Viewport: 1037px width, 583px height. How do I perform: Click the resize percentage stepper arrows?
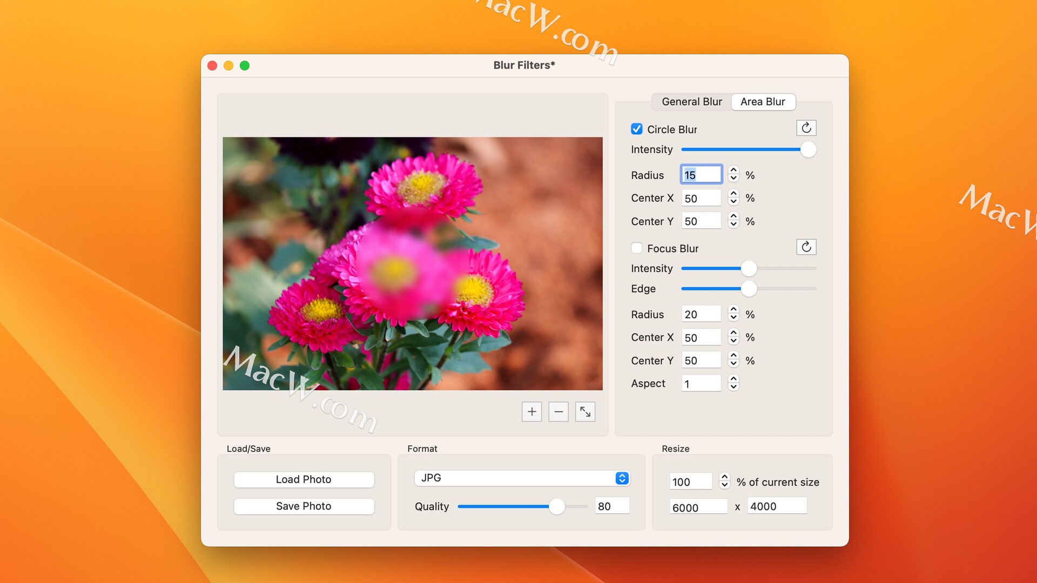pyautogui.click(x=725, y=481)
